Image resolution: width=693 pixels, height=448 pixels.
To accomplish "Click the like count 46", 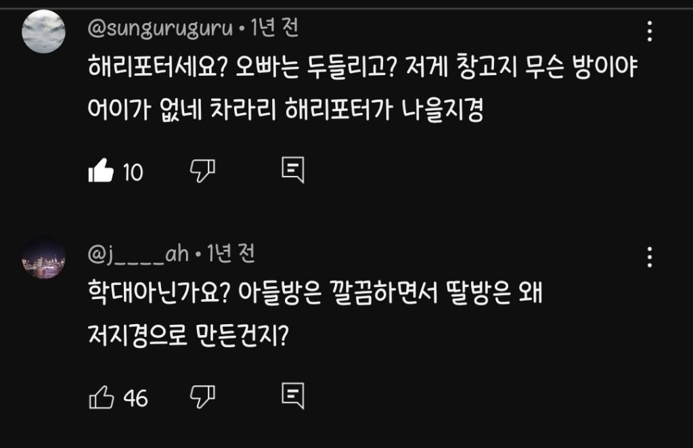I will [x=135, y=398].
